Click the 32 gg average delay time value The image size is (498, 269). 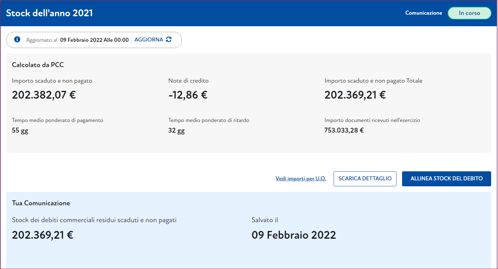[176, 130]
